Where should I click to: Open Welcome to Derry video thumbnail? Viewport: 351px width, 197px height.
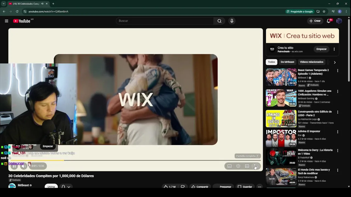tap(281, 157)
